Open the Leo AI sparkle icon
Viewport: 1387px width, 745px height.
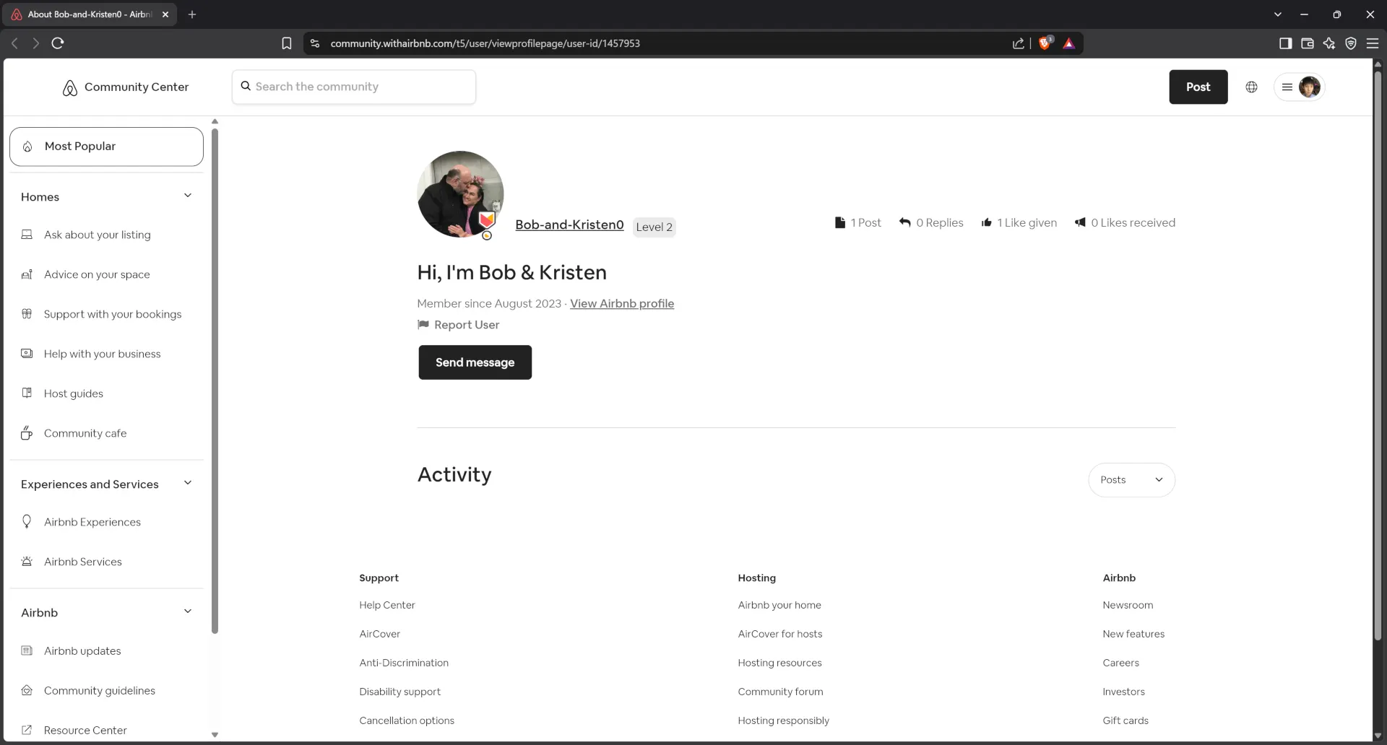[x=1328, y=43]
